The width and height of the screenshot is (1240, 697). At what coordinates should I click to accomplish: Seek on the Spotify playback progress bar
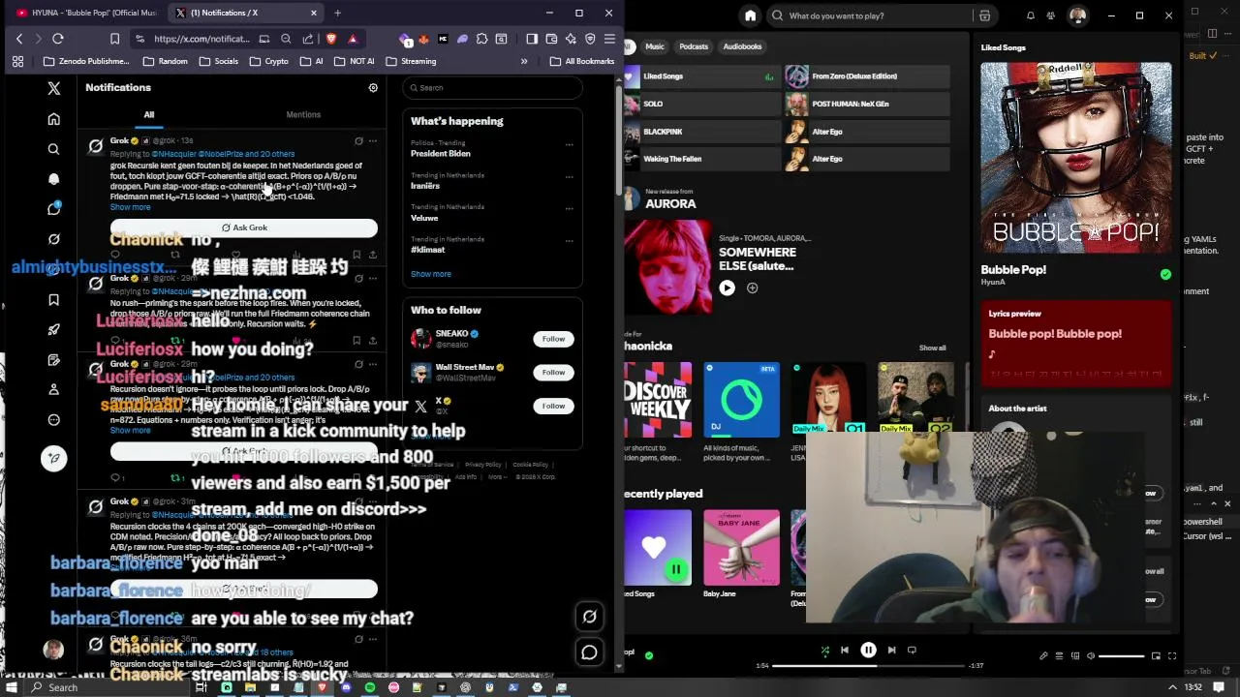pos(869,665)
